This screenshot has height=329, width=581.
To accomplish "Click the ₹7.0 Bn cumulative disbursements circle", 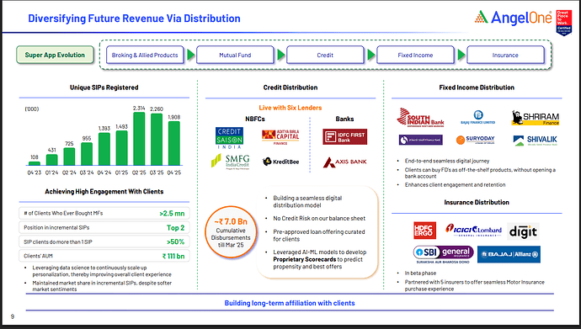I will click(231, 232).
